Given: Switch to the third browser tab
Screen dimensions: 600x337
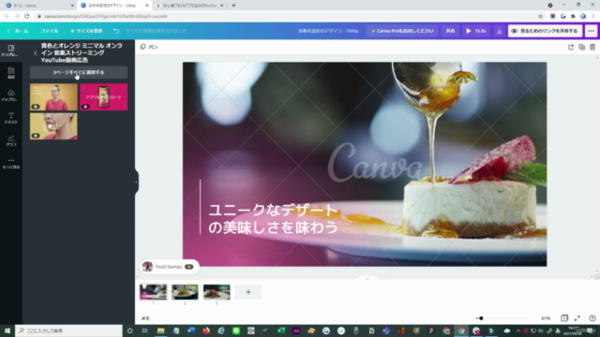Looking at the screenshot, I should point(189,6).
